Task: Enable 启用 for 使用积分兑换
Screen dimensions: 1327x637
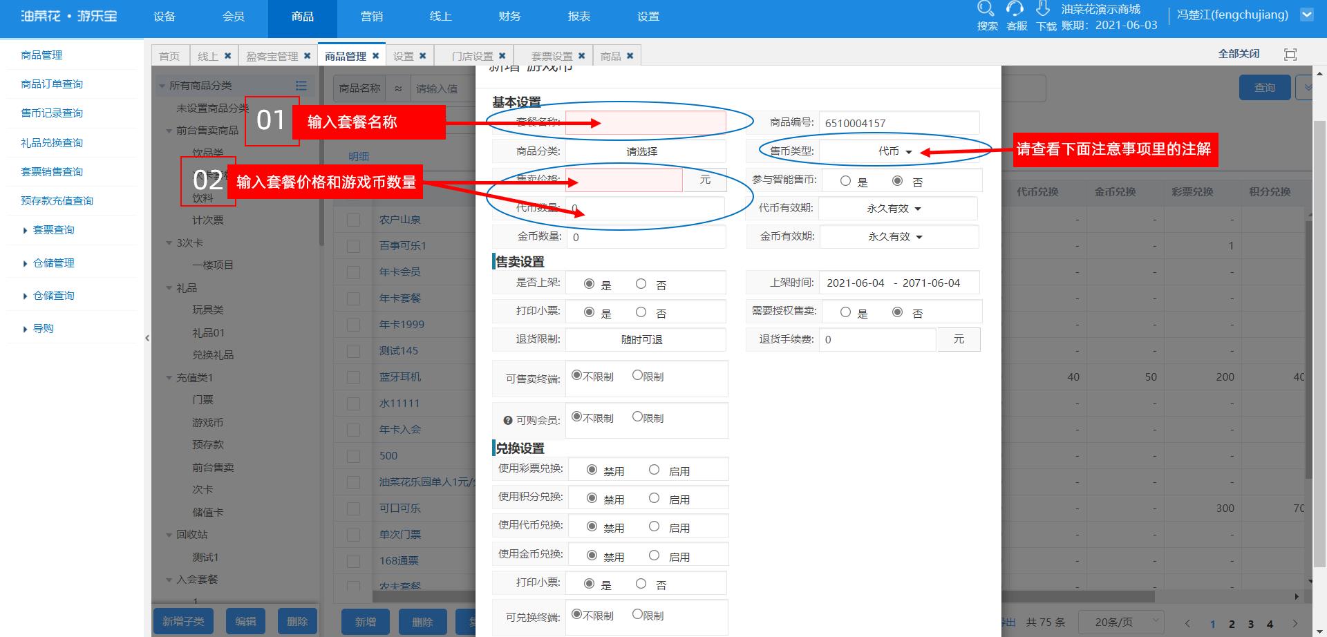Action: pyautogui.click(x=654, y=498)
